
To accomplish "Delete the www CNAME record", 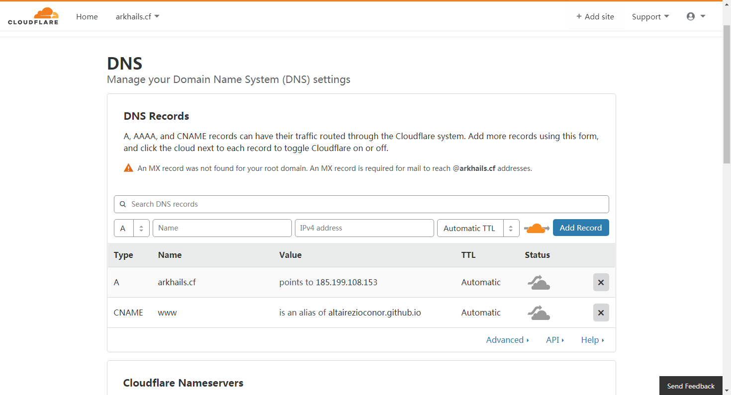I will click(x=601, y=313).
